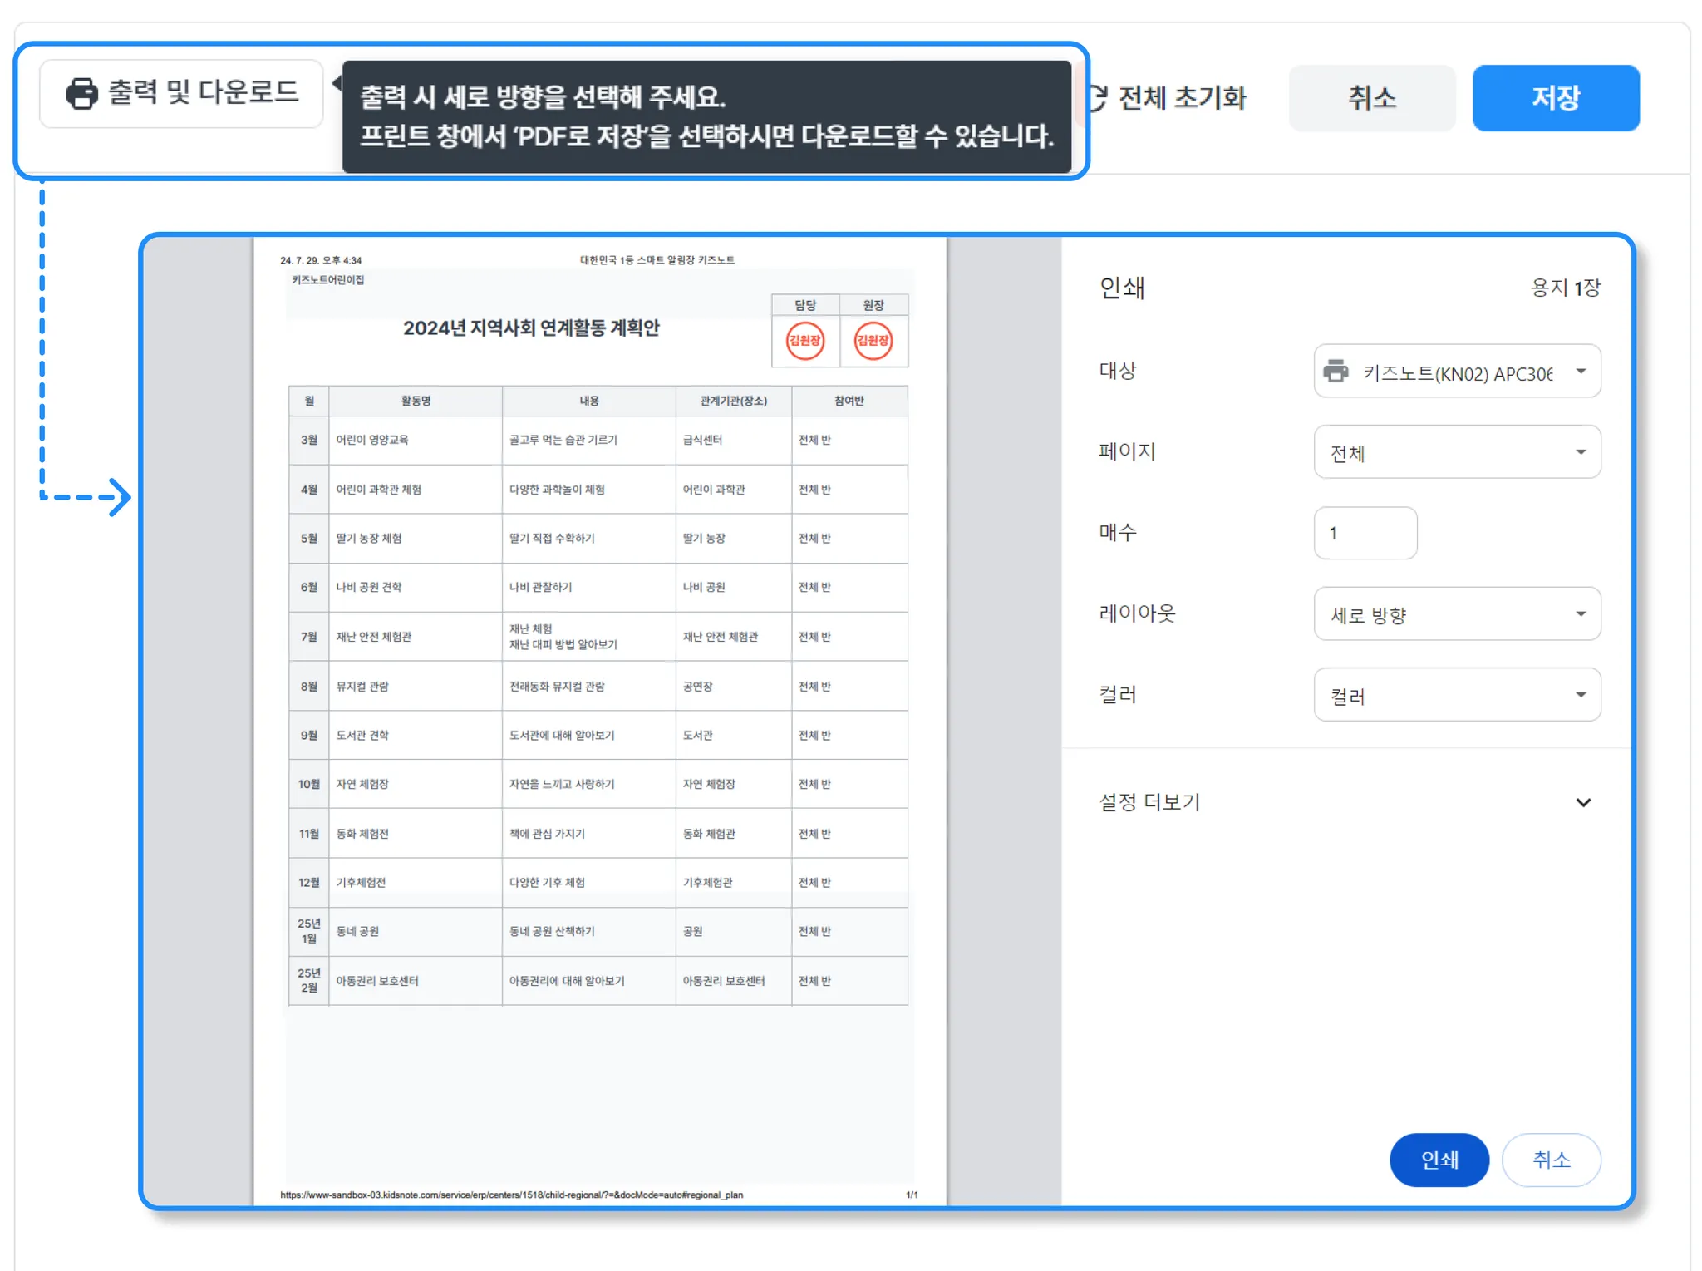Click the 매수 copies input field
1702x1271 pixels.
click(1365, 533)
